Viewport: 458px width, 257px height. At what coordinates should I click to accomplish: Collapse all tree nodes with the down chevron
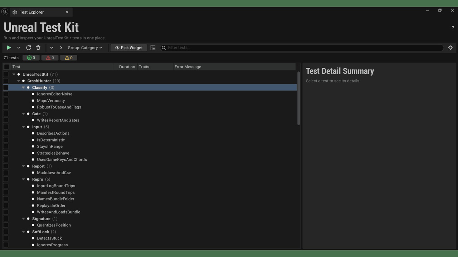[x=52, y=47]
